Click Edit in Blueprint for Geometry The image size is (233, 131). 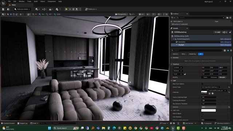226,42
